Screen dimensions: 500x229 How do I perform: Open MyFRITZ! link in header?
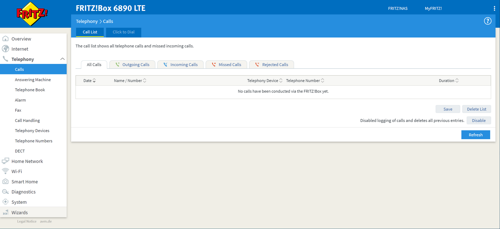[x=433, y=8]
